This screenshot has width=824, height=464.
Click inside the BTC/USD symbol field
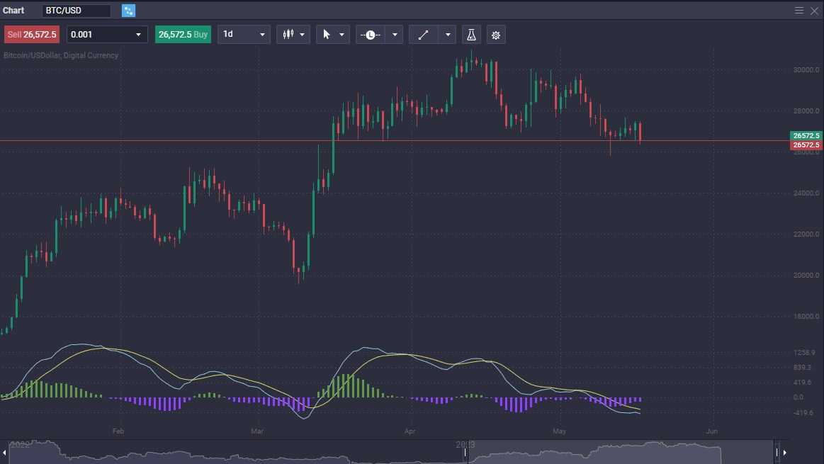(x=77, y=10)
